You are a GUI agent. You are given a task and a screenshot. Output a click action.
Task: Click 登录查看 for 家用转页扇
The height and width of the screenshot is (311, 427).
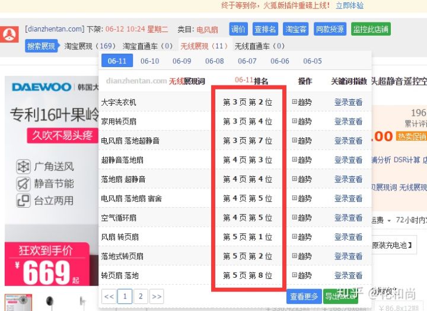[348, 121]
